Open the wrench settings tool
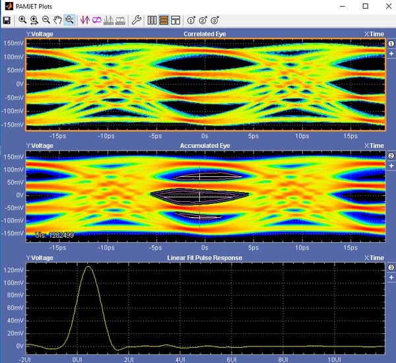This screenshot has height=363, width=396. [137, 20]
